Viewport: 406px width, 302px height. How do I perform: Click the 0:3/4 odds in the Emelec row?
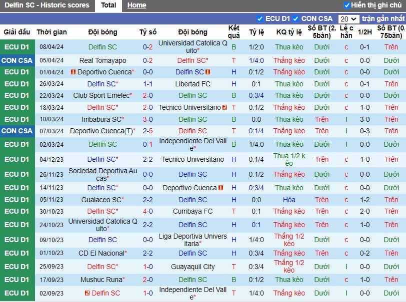pyautogui.click(x=256, y=95)
